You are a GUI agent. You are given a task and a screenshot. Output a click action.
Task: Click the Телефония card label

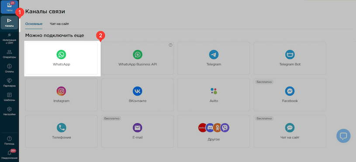click(x=61, y=137)
